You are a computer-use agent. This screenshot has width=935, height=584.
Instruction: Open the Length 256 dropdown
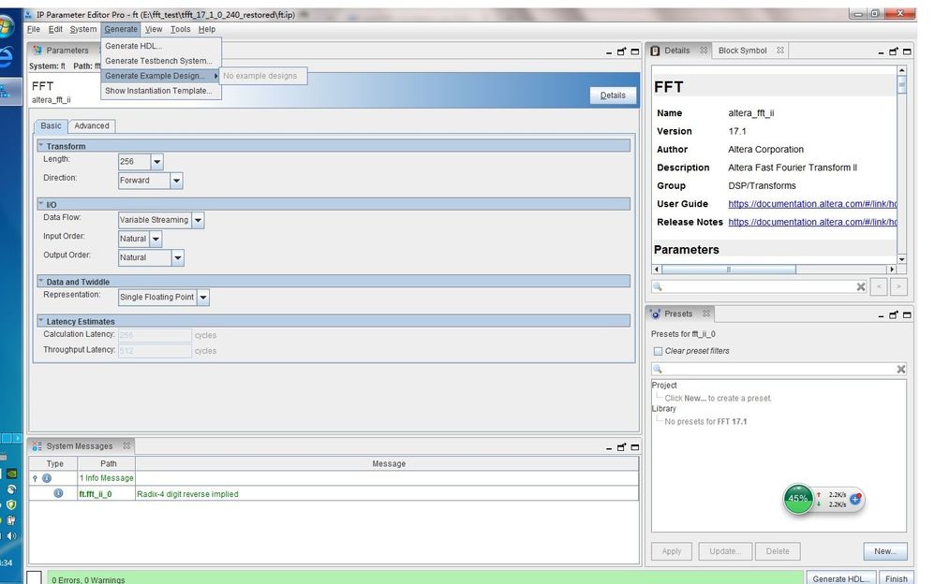click(156, 162)
